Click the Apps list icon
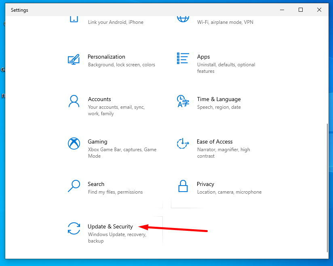Image resolution: width=333 pixels, height=266 pixels. [183, 58]
